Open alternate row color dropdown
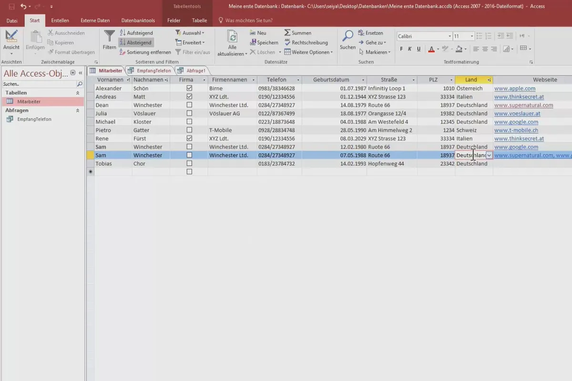 (x=530, y=49)
